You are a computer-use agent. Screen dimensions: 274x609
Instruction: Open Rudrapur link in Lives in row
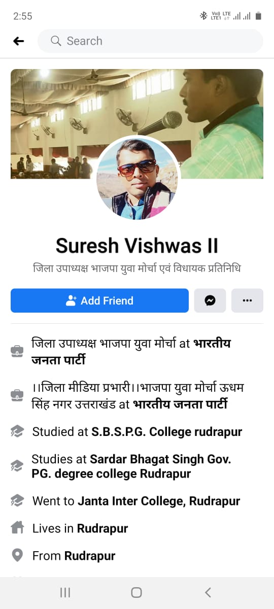pos(102,529)
